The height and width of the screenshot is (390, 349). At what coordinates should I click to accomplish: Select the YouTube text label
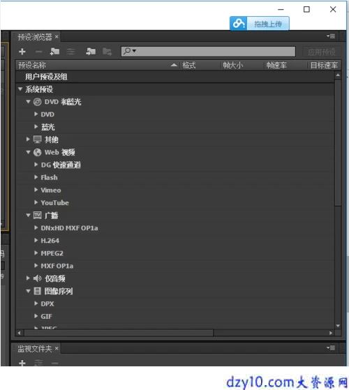coord(54,203)
